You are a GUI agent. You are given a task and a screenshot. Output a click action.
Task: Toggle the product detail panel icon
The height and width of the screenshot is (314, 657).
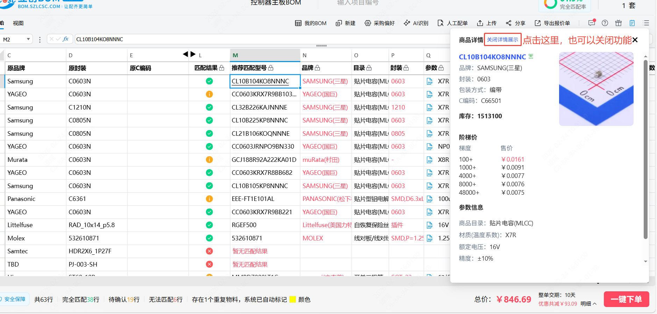click(x=632, y=23)
